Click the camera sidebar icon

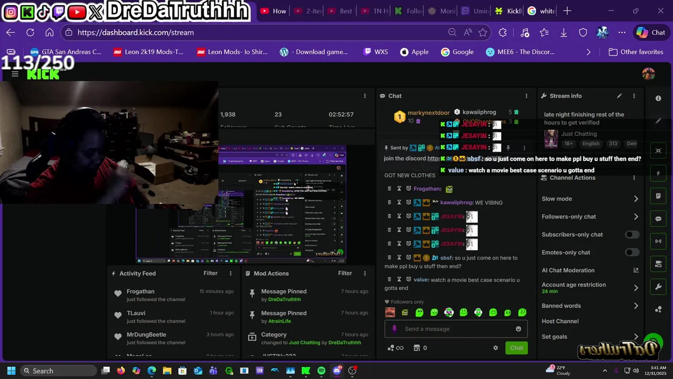coord(658,264)
